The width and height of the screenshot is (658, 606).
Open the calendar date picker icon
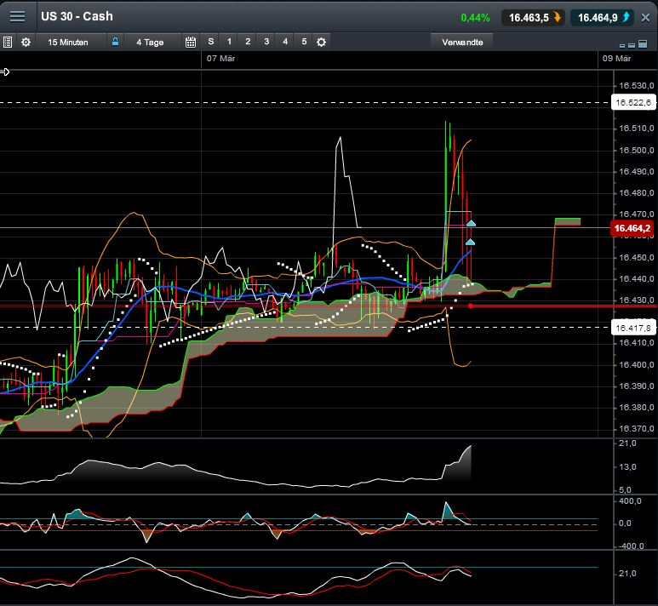[x=190, y=42]
